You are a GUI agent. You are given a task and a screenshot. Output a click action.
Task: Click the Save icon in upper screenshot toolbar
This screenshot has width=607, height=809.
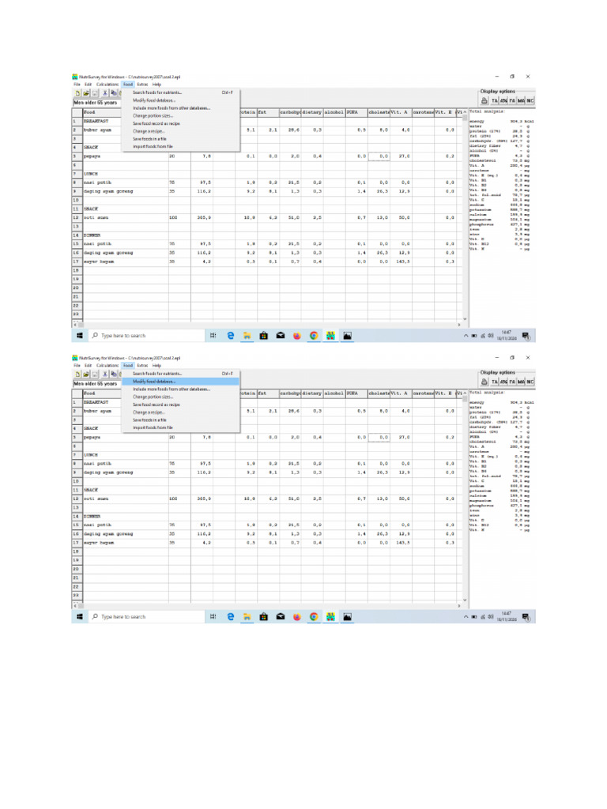(x=95, y=93)
